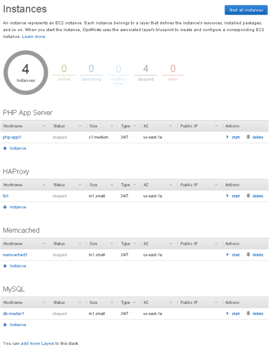Click the start play icon for php-app1
The height and width of the screenshot is (349, 275).
[227, 137]
